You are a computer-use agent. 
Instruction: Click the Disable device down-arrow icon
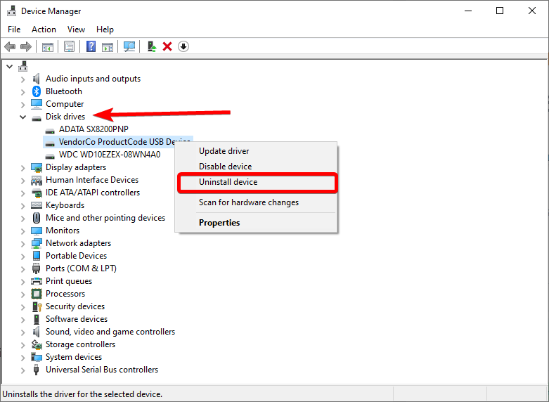(183, 46)
